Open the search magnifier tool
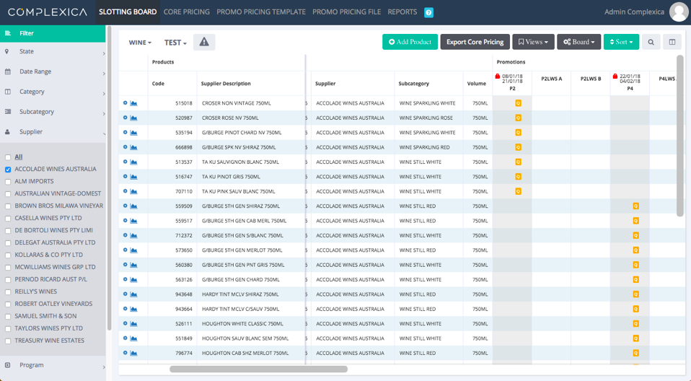This screenshot has width=691, height=381. coord(651,42)
